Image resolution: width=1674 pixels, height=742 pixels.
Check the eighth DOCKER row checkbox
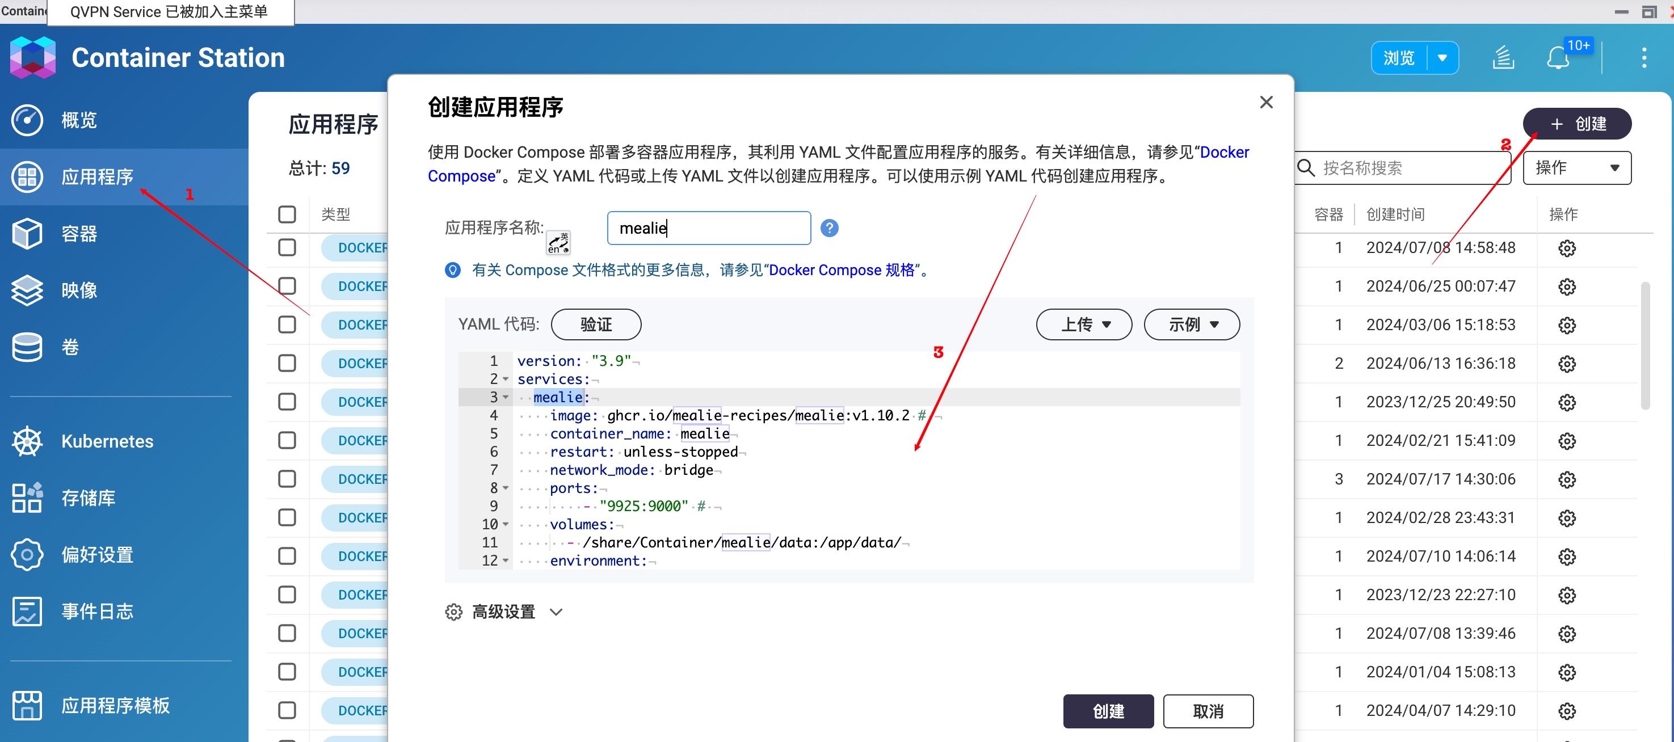pos(287,517)
